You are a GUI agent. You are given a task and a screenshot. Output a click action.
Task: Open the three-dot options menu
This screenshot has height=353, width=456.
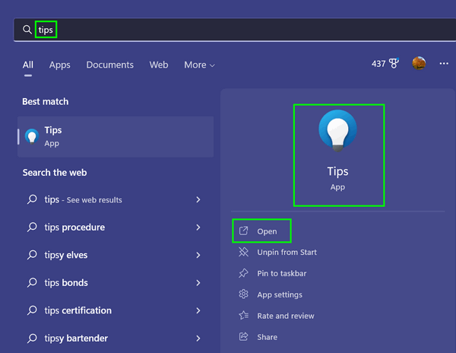point(444,63)
